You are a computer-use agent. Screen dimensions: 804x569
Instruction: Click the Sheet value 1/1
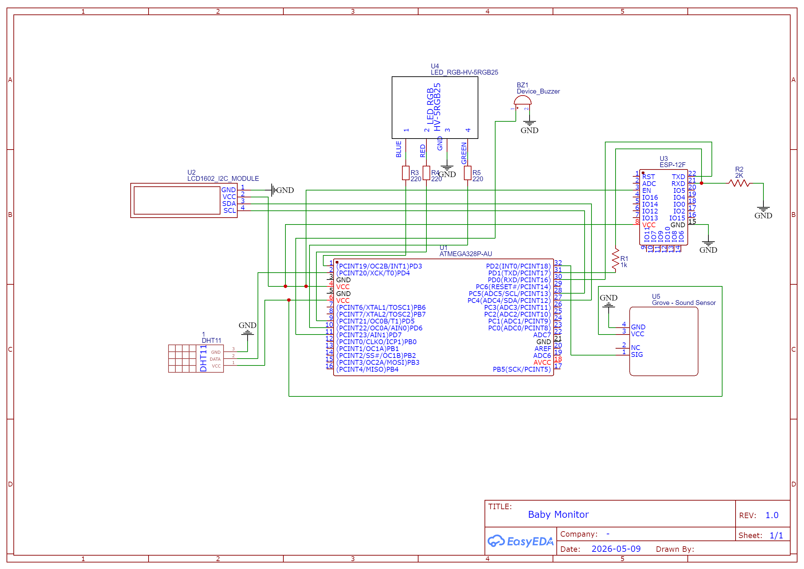pos(775,535)
